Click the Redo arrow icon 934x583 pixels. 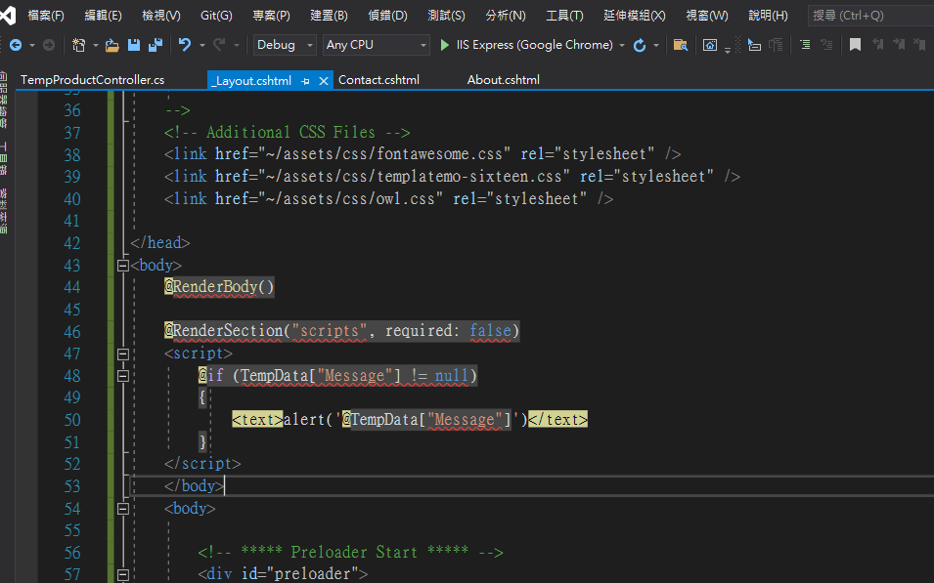(x=219, y=45)
